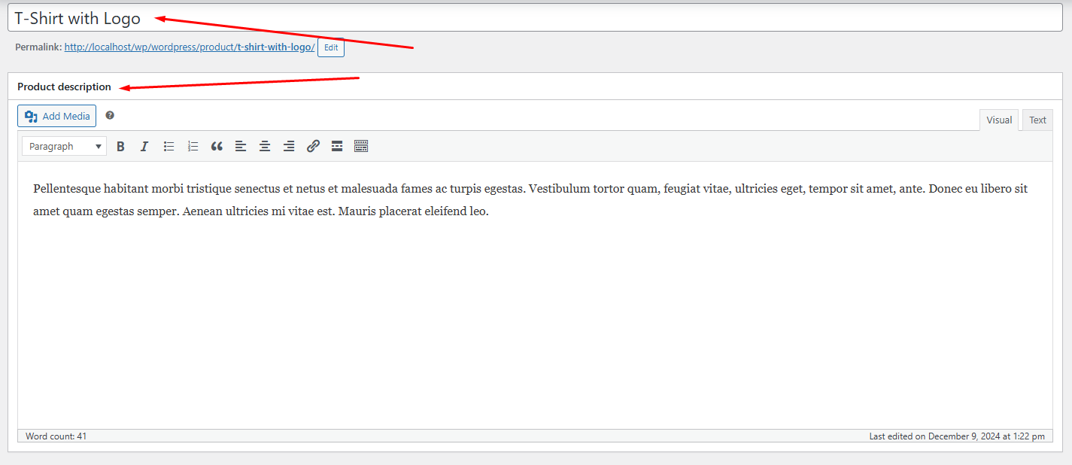The width and height of the screenshot is (1072, 465).
Task: Insert a bulleted list
Action: click(x=169, y=147)
